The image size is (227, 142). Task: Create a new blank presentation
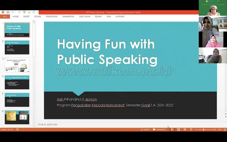[34, 12]
